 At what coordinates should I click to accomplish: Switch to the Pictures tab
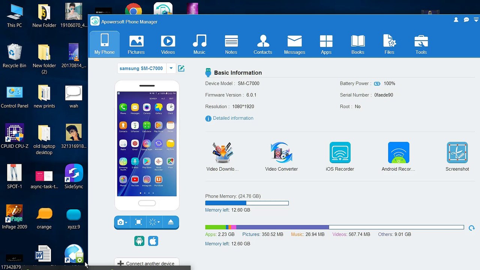pos(136,44)
